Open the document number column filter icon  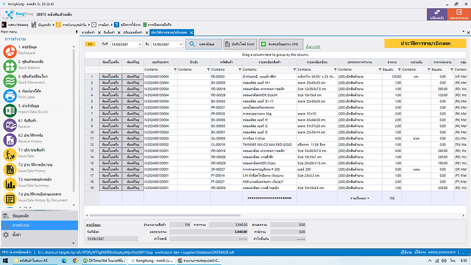[x=174, y=70]
